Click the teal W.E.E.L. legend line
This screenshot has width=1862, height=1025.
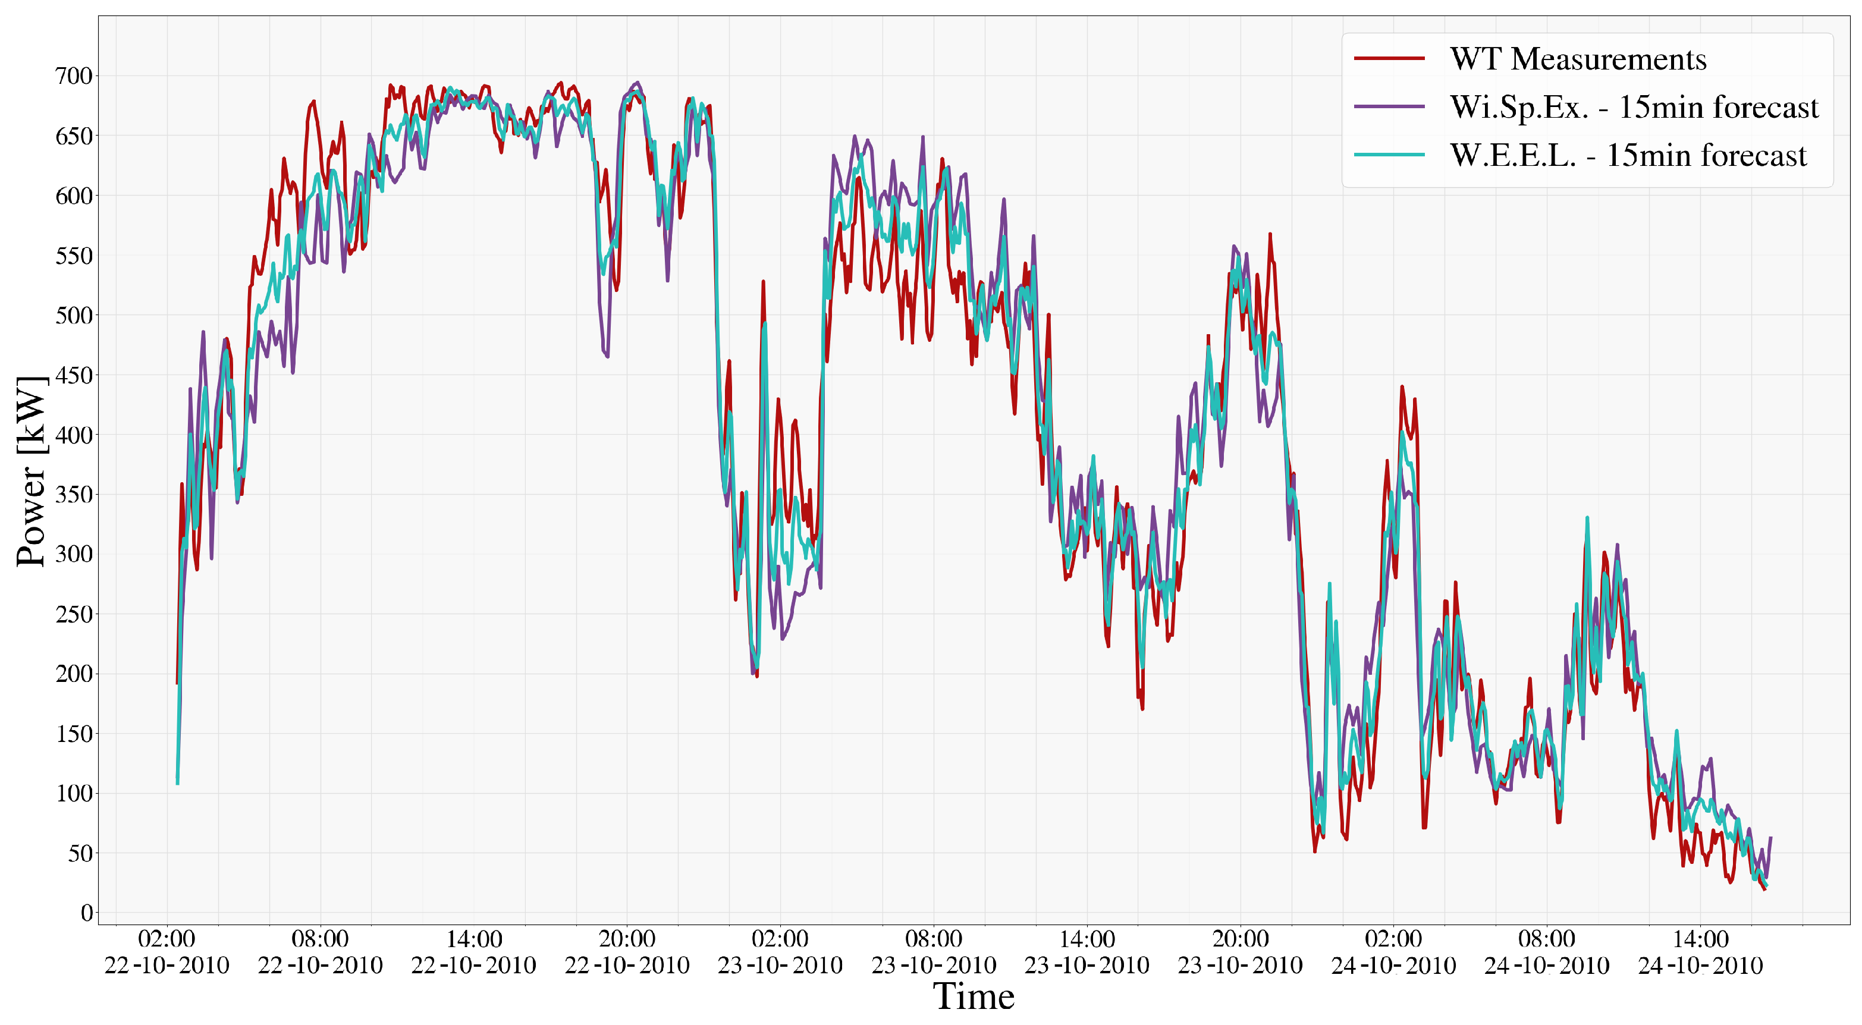click(x=1389, y=155)
